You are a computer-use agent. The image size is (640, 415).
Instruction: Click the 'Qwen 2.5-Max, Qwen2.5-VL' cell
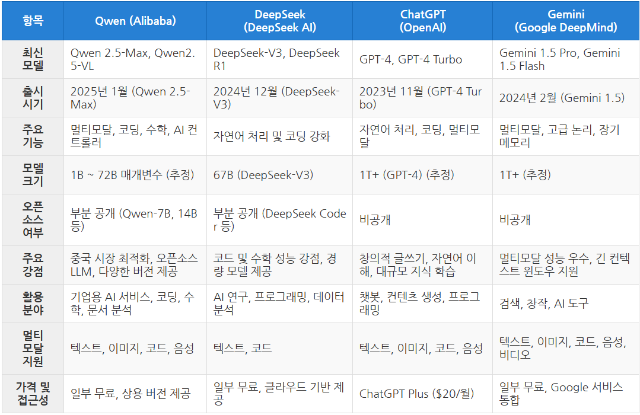pyautogui.click(x=135, y=59)
